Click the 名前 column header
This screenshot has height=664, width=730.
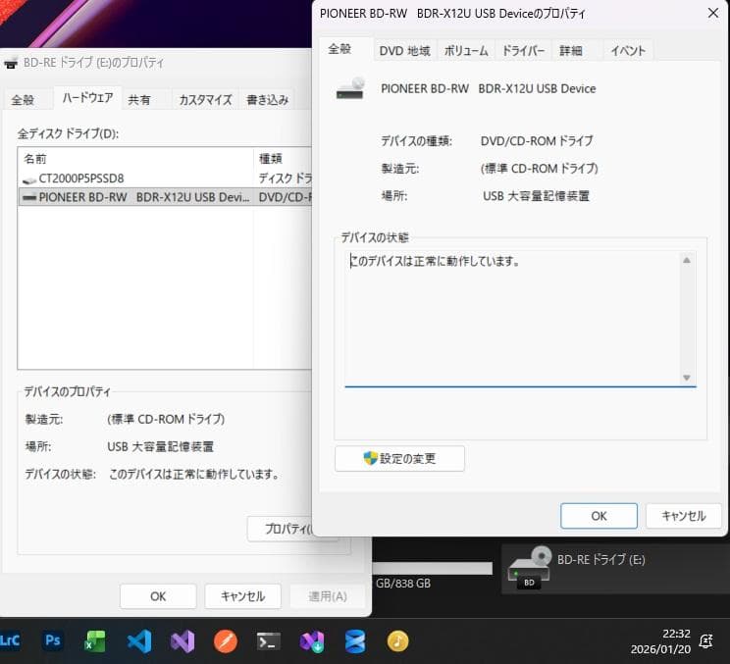tap(136, 159)
